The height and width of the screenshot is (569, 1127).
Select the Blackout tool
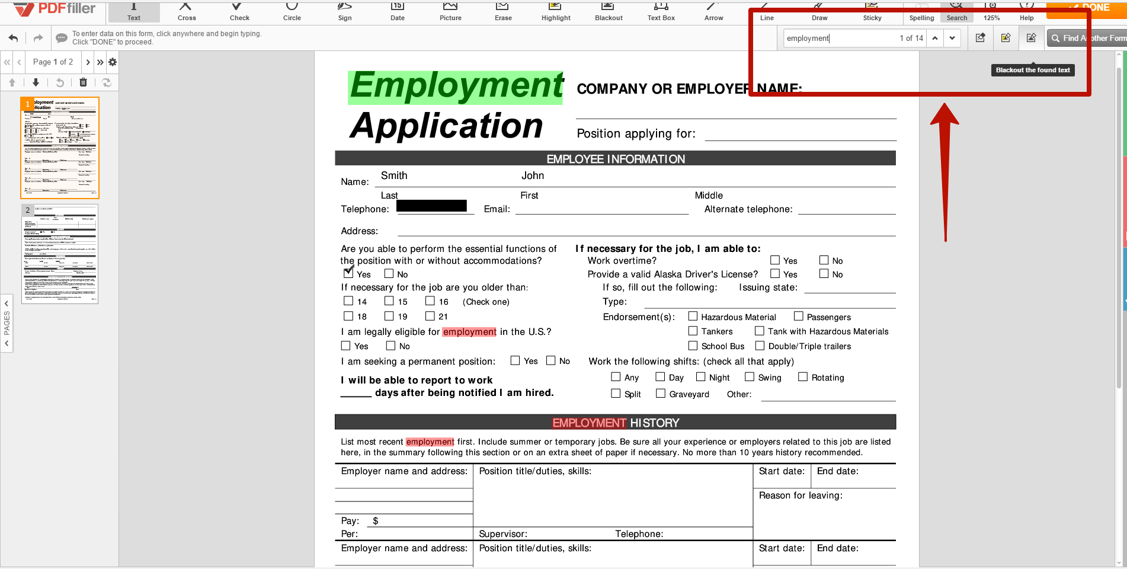coord(609,12)
